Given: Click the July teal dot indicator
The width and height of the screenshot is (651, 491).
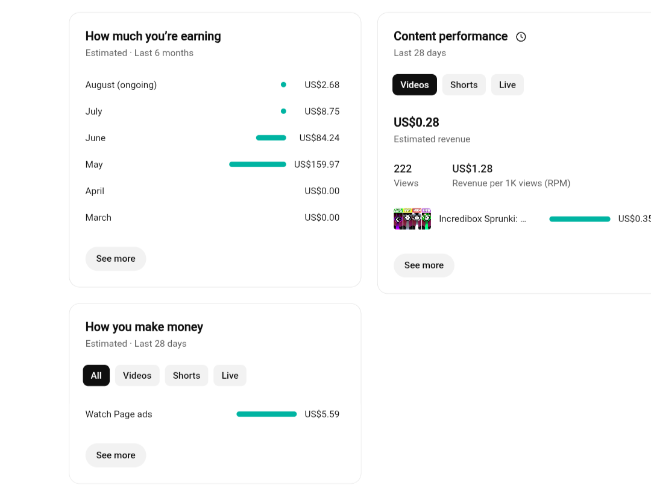Looking at the screenshot, I should 283,112.
